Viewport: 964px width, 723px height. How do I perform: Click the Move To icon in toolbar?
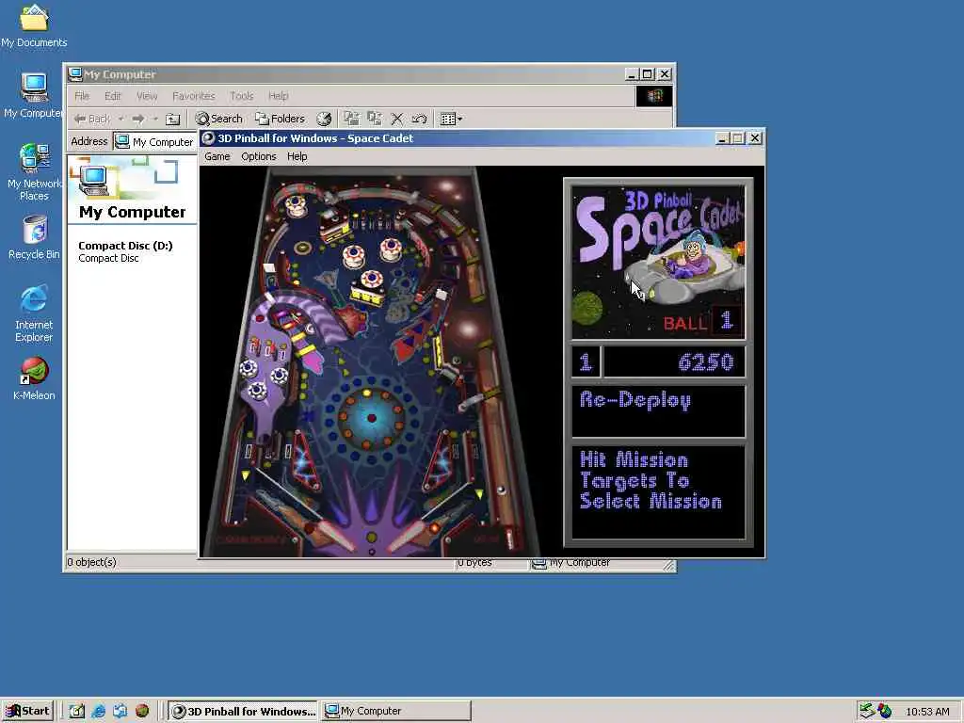point(352,119)
